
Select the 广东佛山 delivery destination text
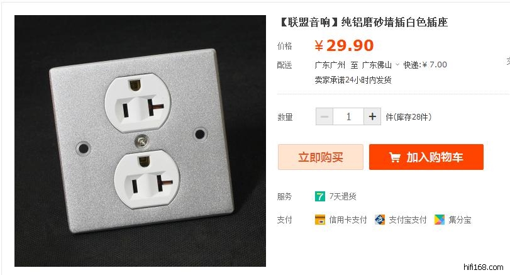pyautogui.click(x=377, y=65)
